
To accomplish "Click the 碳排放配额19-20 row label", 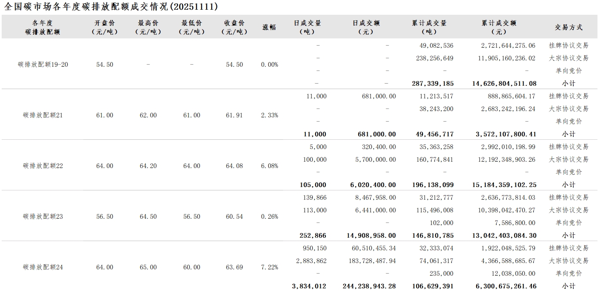I will 43,65.
